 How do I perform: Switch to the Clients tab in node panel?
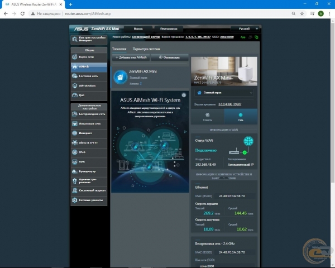(208, 117)
